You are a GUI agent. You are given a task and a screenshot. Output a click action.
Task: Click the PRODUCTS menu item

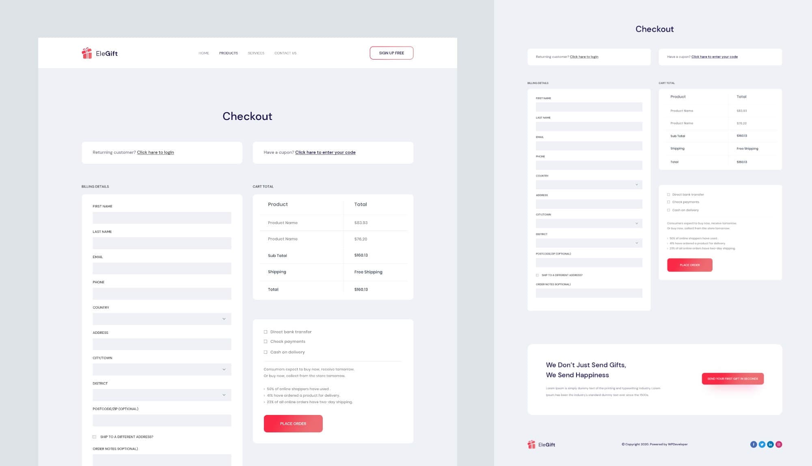(x=228, y=53)
